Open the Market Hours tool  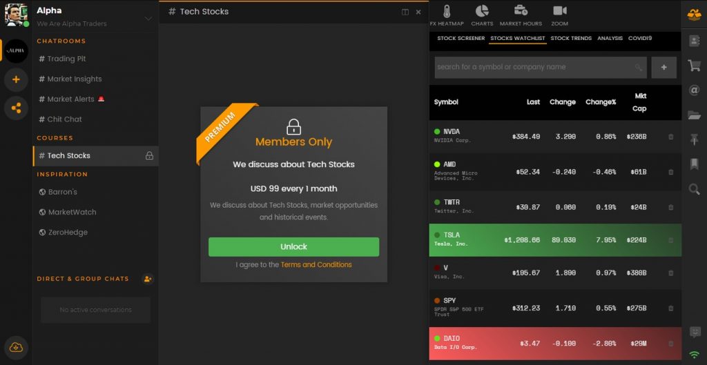pyautogui.click(x=521, y=16)
